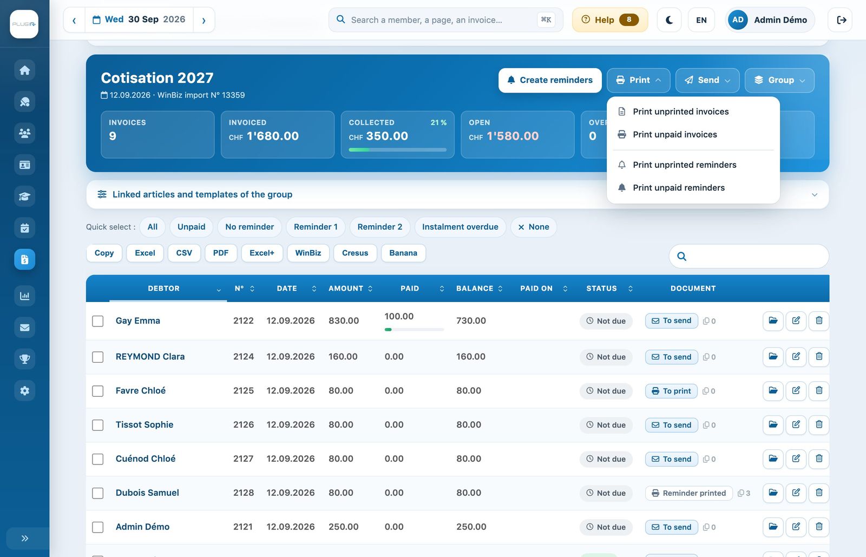Collapse the Print dropdown button
The image size is (866, 557).
tap(639, 80)
